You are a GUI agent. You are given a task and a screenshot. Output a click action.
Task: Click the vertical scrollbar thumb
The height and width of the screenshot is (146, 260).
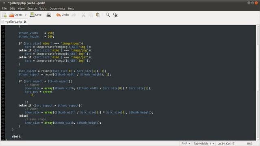click(258, 68)
